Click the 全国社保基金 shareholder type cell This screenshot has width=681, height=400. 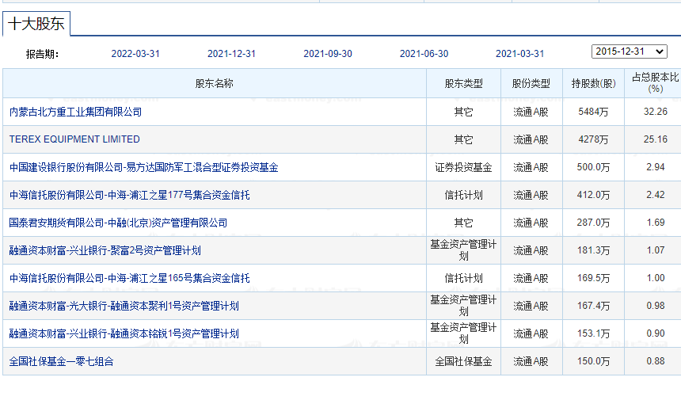(x=463, y=361)
